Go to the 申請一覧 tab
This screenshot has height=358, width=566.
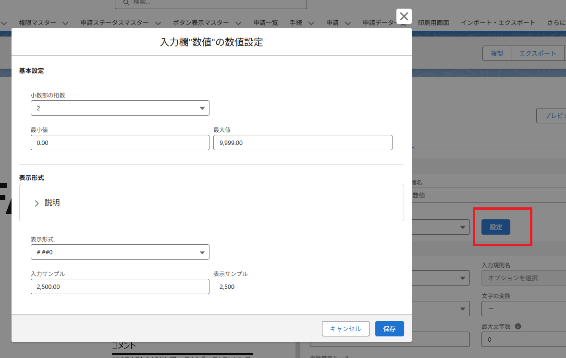266,23
